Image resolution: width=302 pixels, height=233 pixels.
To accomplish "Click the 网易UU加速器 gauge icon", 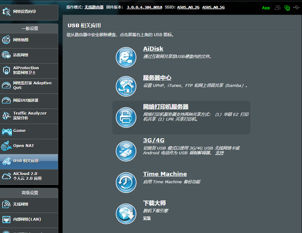I will pyautogui.click(x=6, y=100).
